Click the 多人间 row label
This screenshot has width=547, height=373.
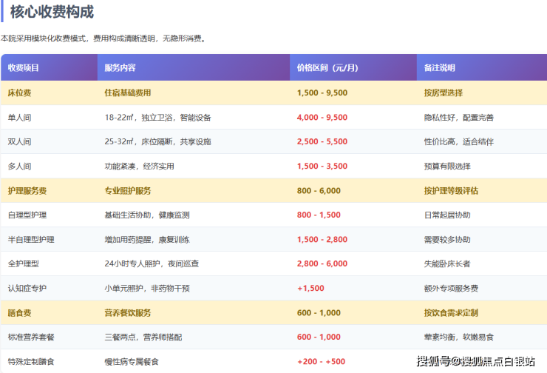19,167
